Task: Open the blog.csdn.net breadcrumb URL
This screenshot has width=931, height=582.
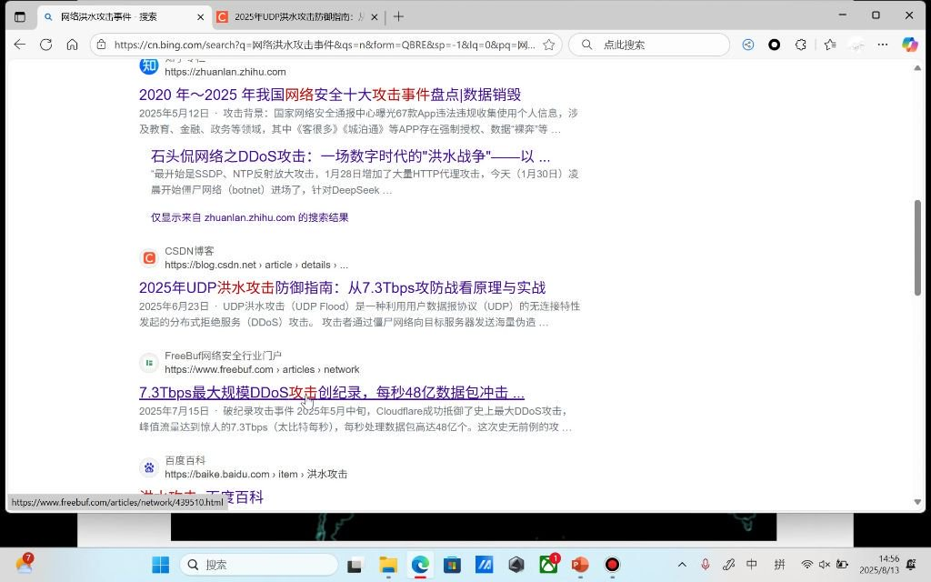Action: (x=256, y=265)
